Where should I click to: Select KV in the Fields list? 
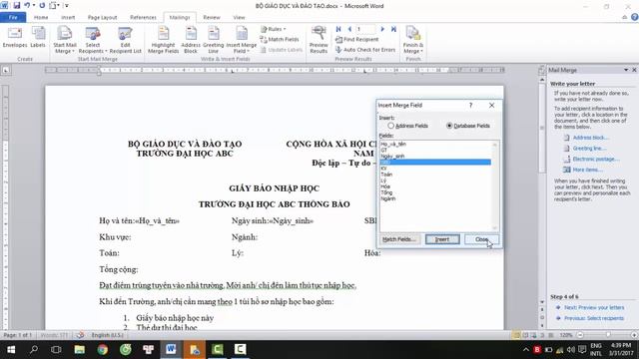coord(435,169)
